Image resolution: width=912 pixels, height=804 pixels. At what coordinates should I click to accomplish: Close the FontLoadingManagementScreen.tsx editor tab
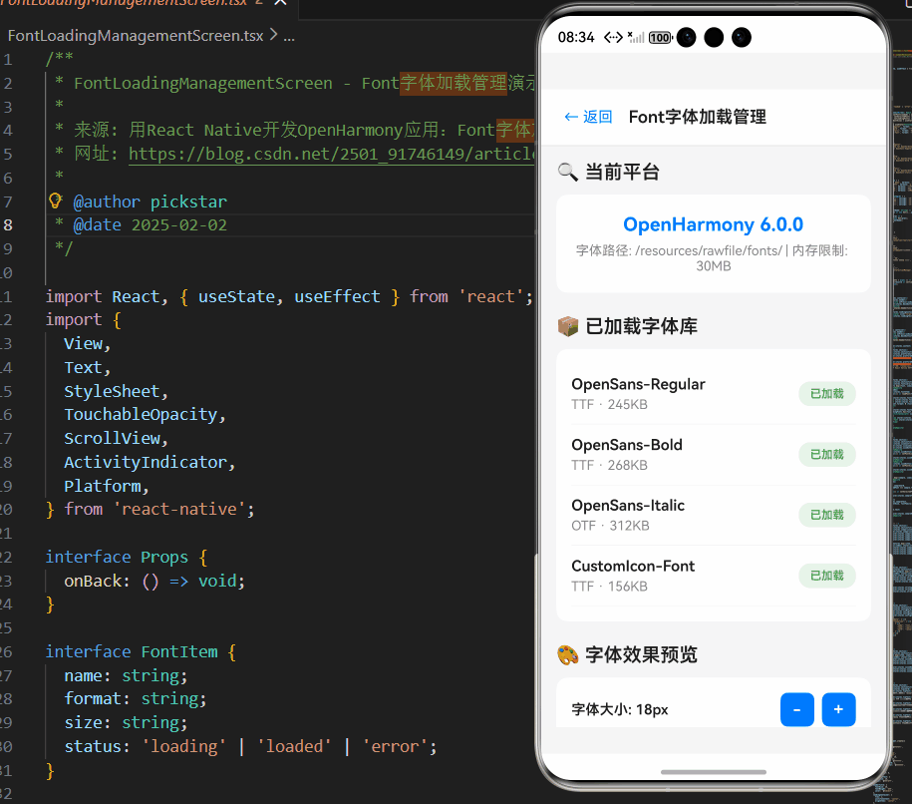[x=281, y=2]
